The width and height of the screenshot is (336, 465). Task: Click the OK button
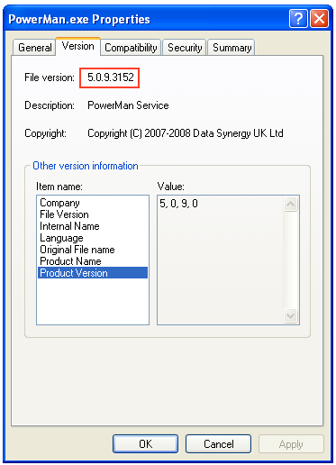145,443
